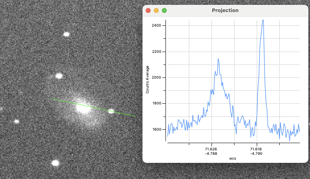Click the Counts Average y-axis label
The image size is (310, 179).
tap(148, 79)
